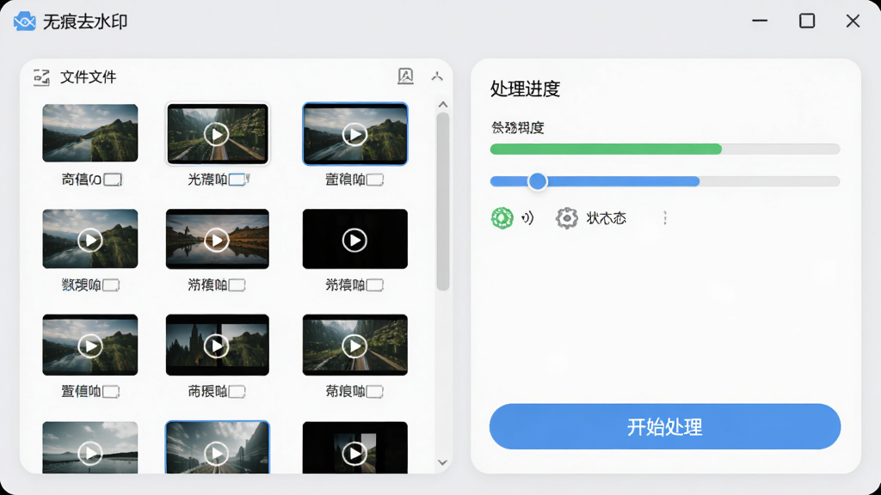The width and height of the screenshot is (881, 495).
Task: Select the blue-highlighted mountain lake thumbnail in top row
Action: 355,134
